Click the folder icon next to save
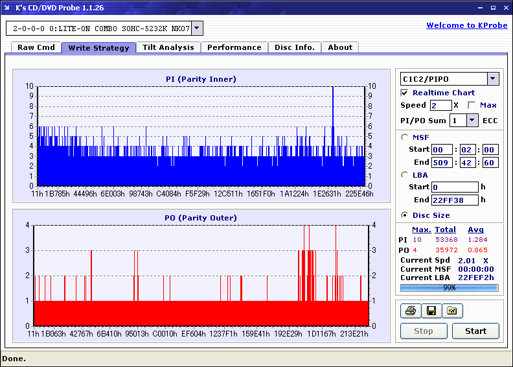513x367 pixels. 452,311
